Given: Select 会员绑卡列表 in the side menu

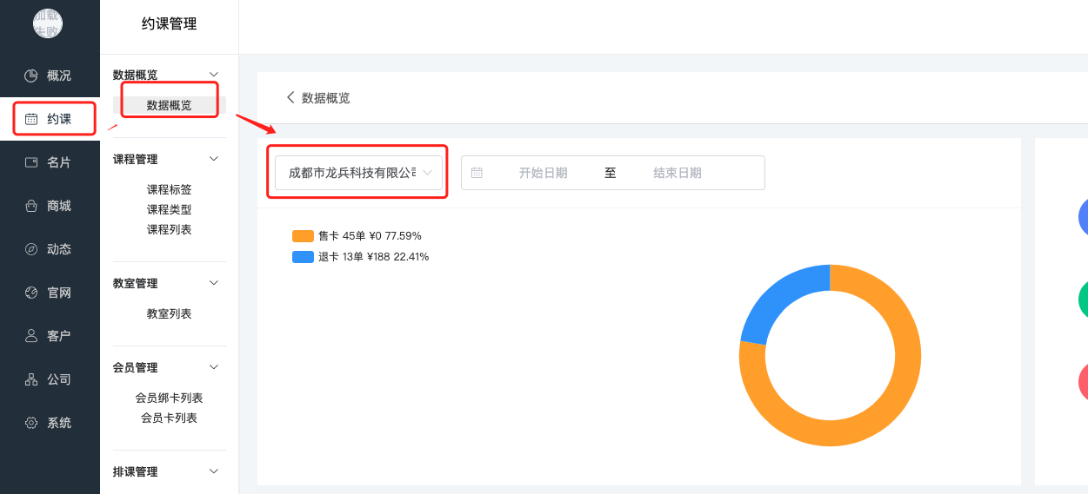Looking at the screenshot, I should pos(169,398).
